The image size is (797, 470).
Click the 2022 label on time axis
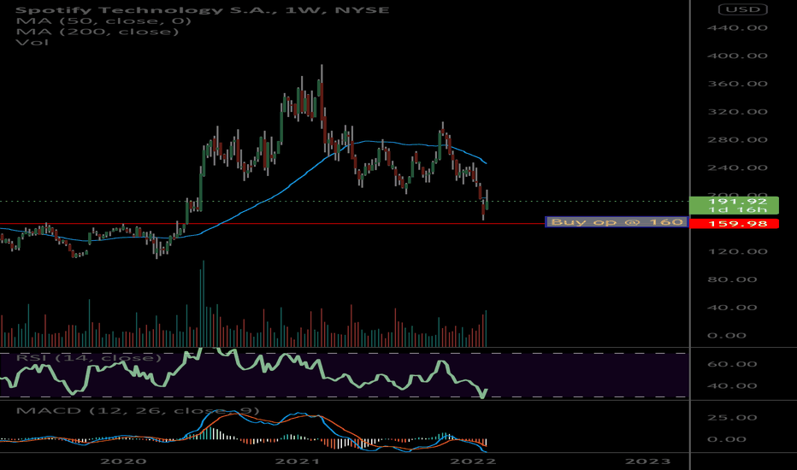473,461
